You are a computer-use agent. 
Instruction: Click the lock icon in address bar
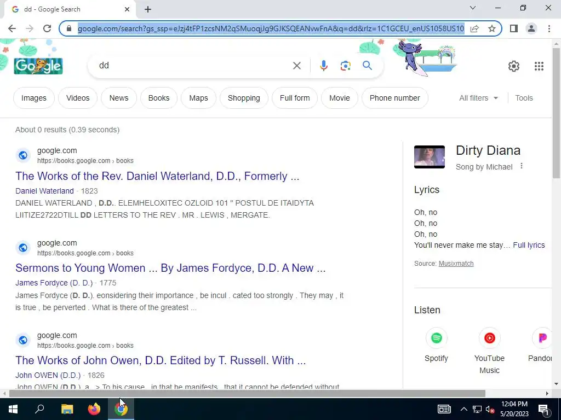[70, 28]
